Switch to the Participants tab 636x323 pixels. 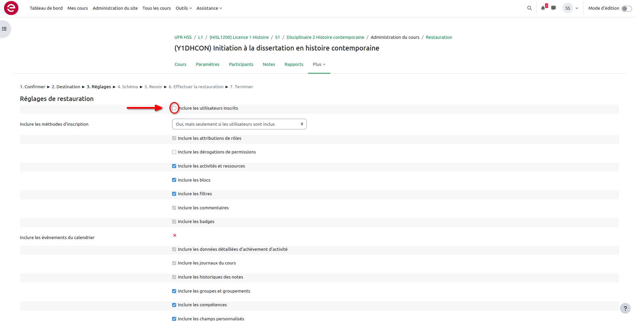[241, 64]
